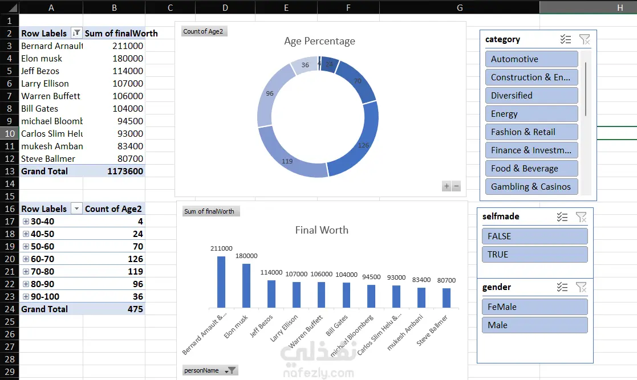Clear filter on selfmade slicer
637x380 pixels.
tap(581, 217)
